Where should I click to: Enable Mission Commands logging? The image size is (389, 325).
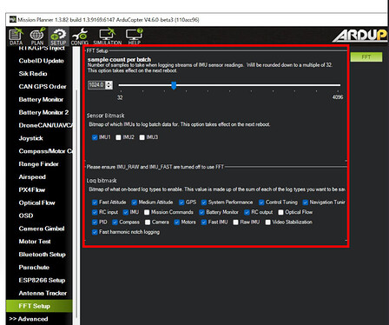coord(147,212)
